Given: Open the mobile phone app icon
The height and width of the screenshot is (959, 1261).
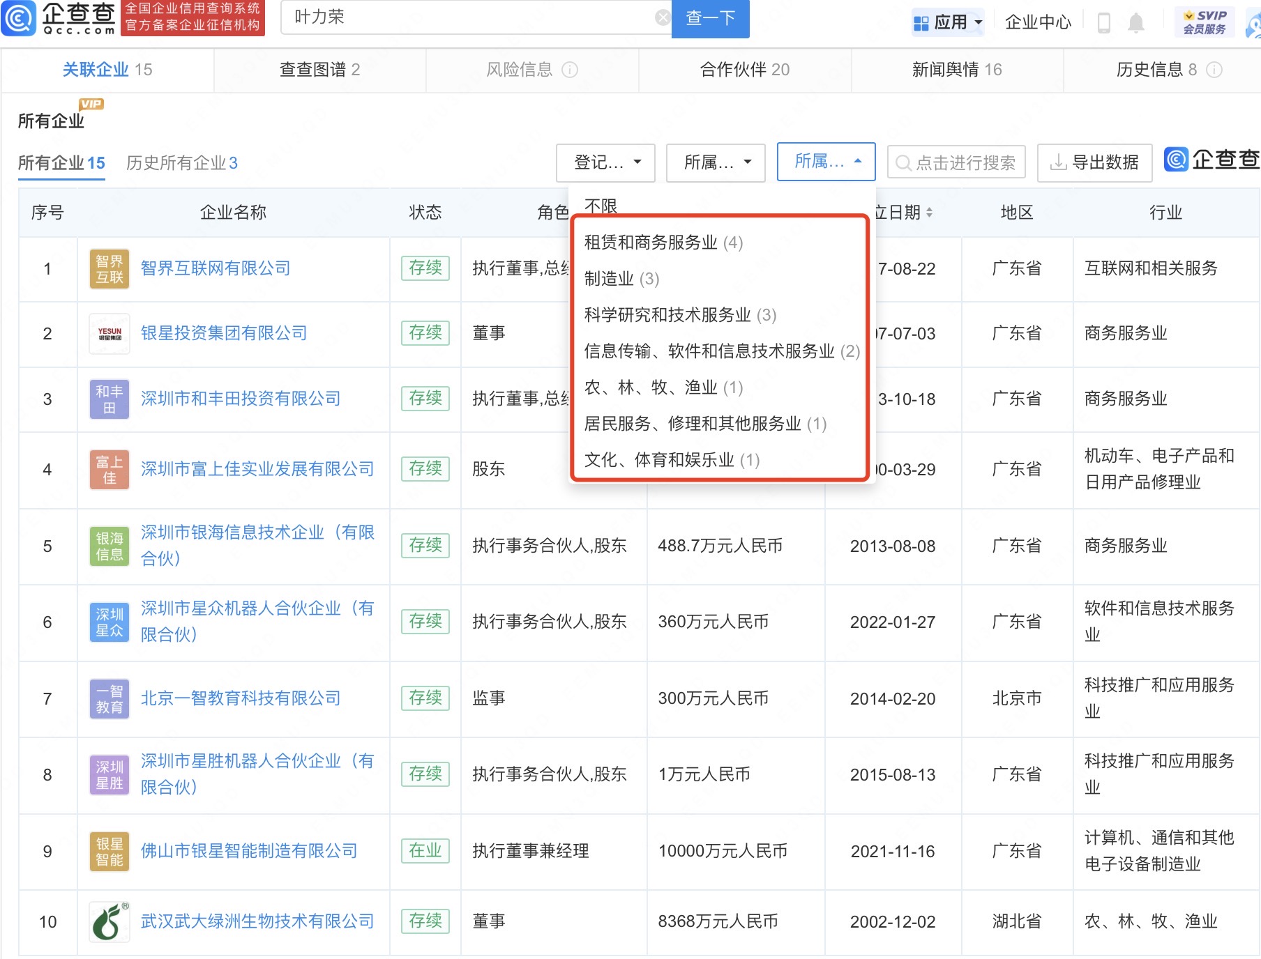Looking at the screenshot, I should coord(1104,22).
